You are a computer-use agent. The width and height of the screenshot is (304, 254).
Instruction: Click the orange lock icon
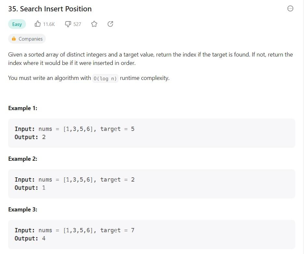click(14, 39)
